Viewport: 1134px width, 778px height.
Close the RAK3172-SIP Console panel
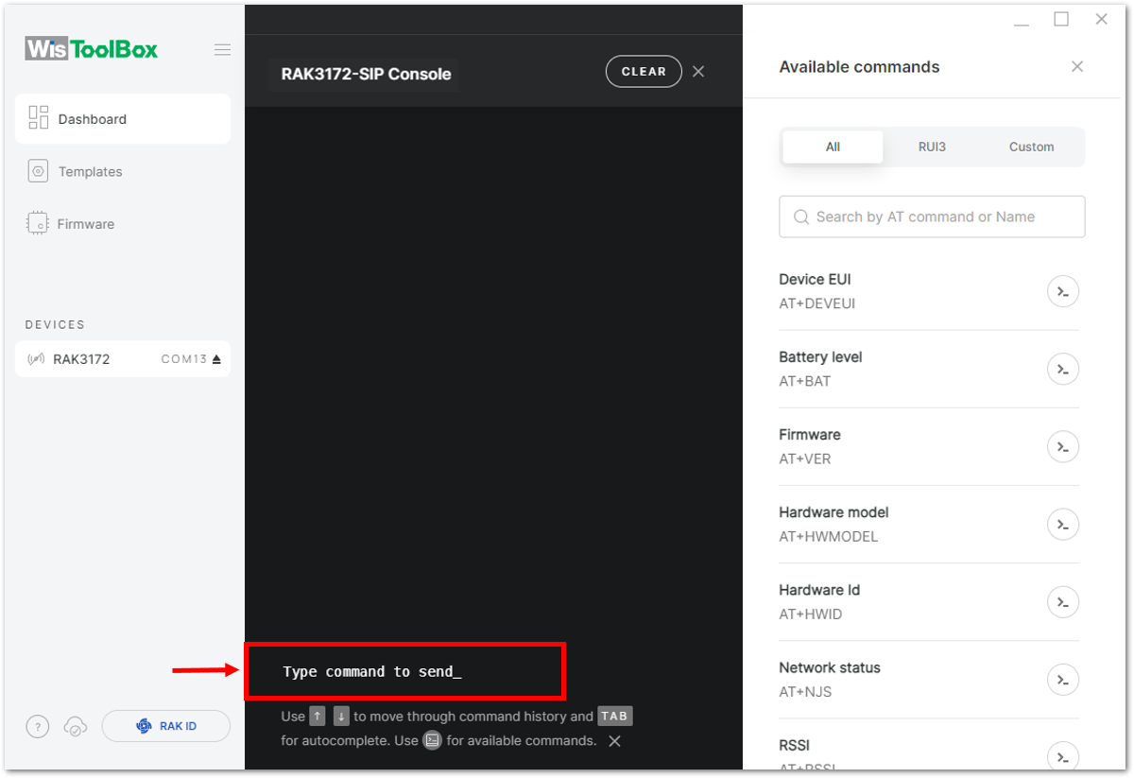click(x=698, y=72)
